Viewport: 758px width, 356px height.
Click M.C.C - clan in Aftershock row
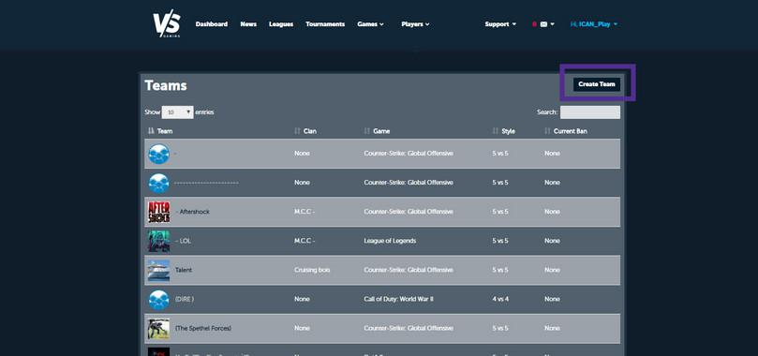pos(305,212)
